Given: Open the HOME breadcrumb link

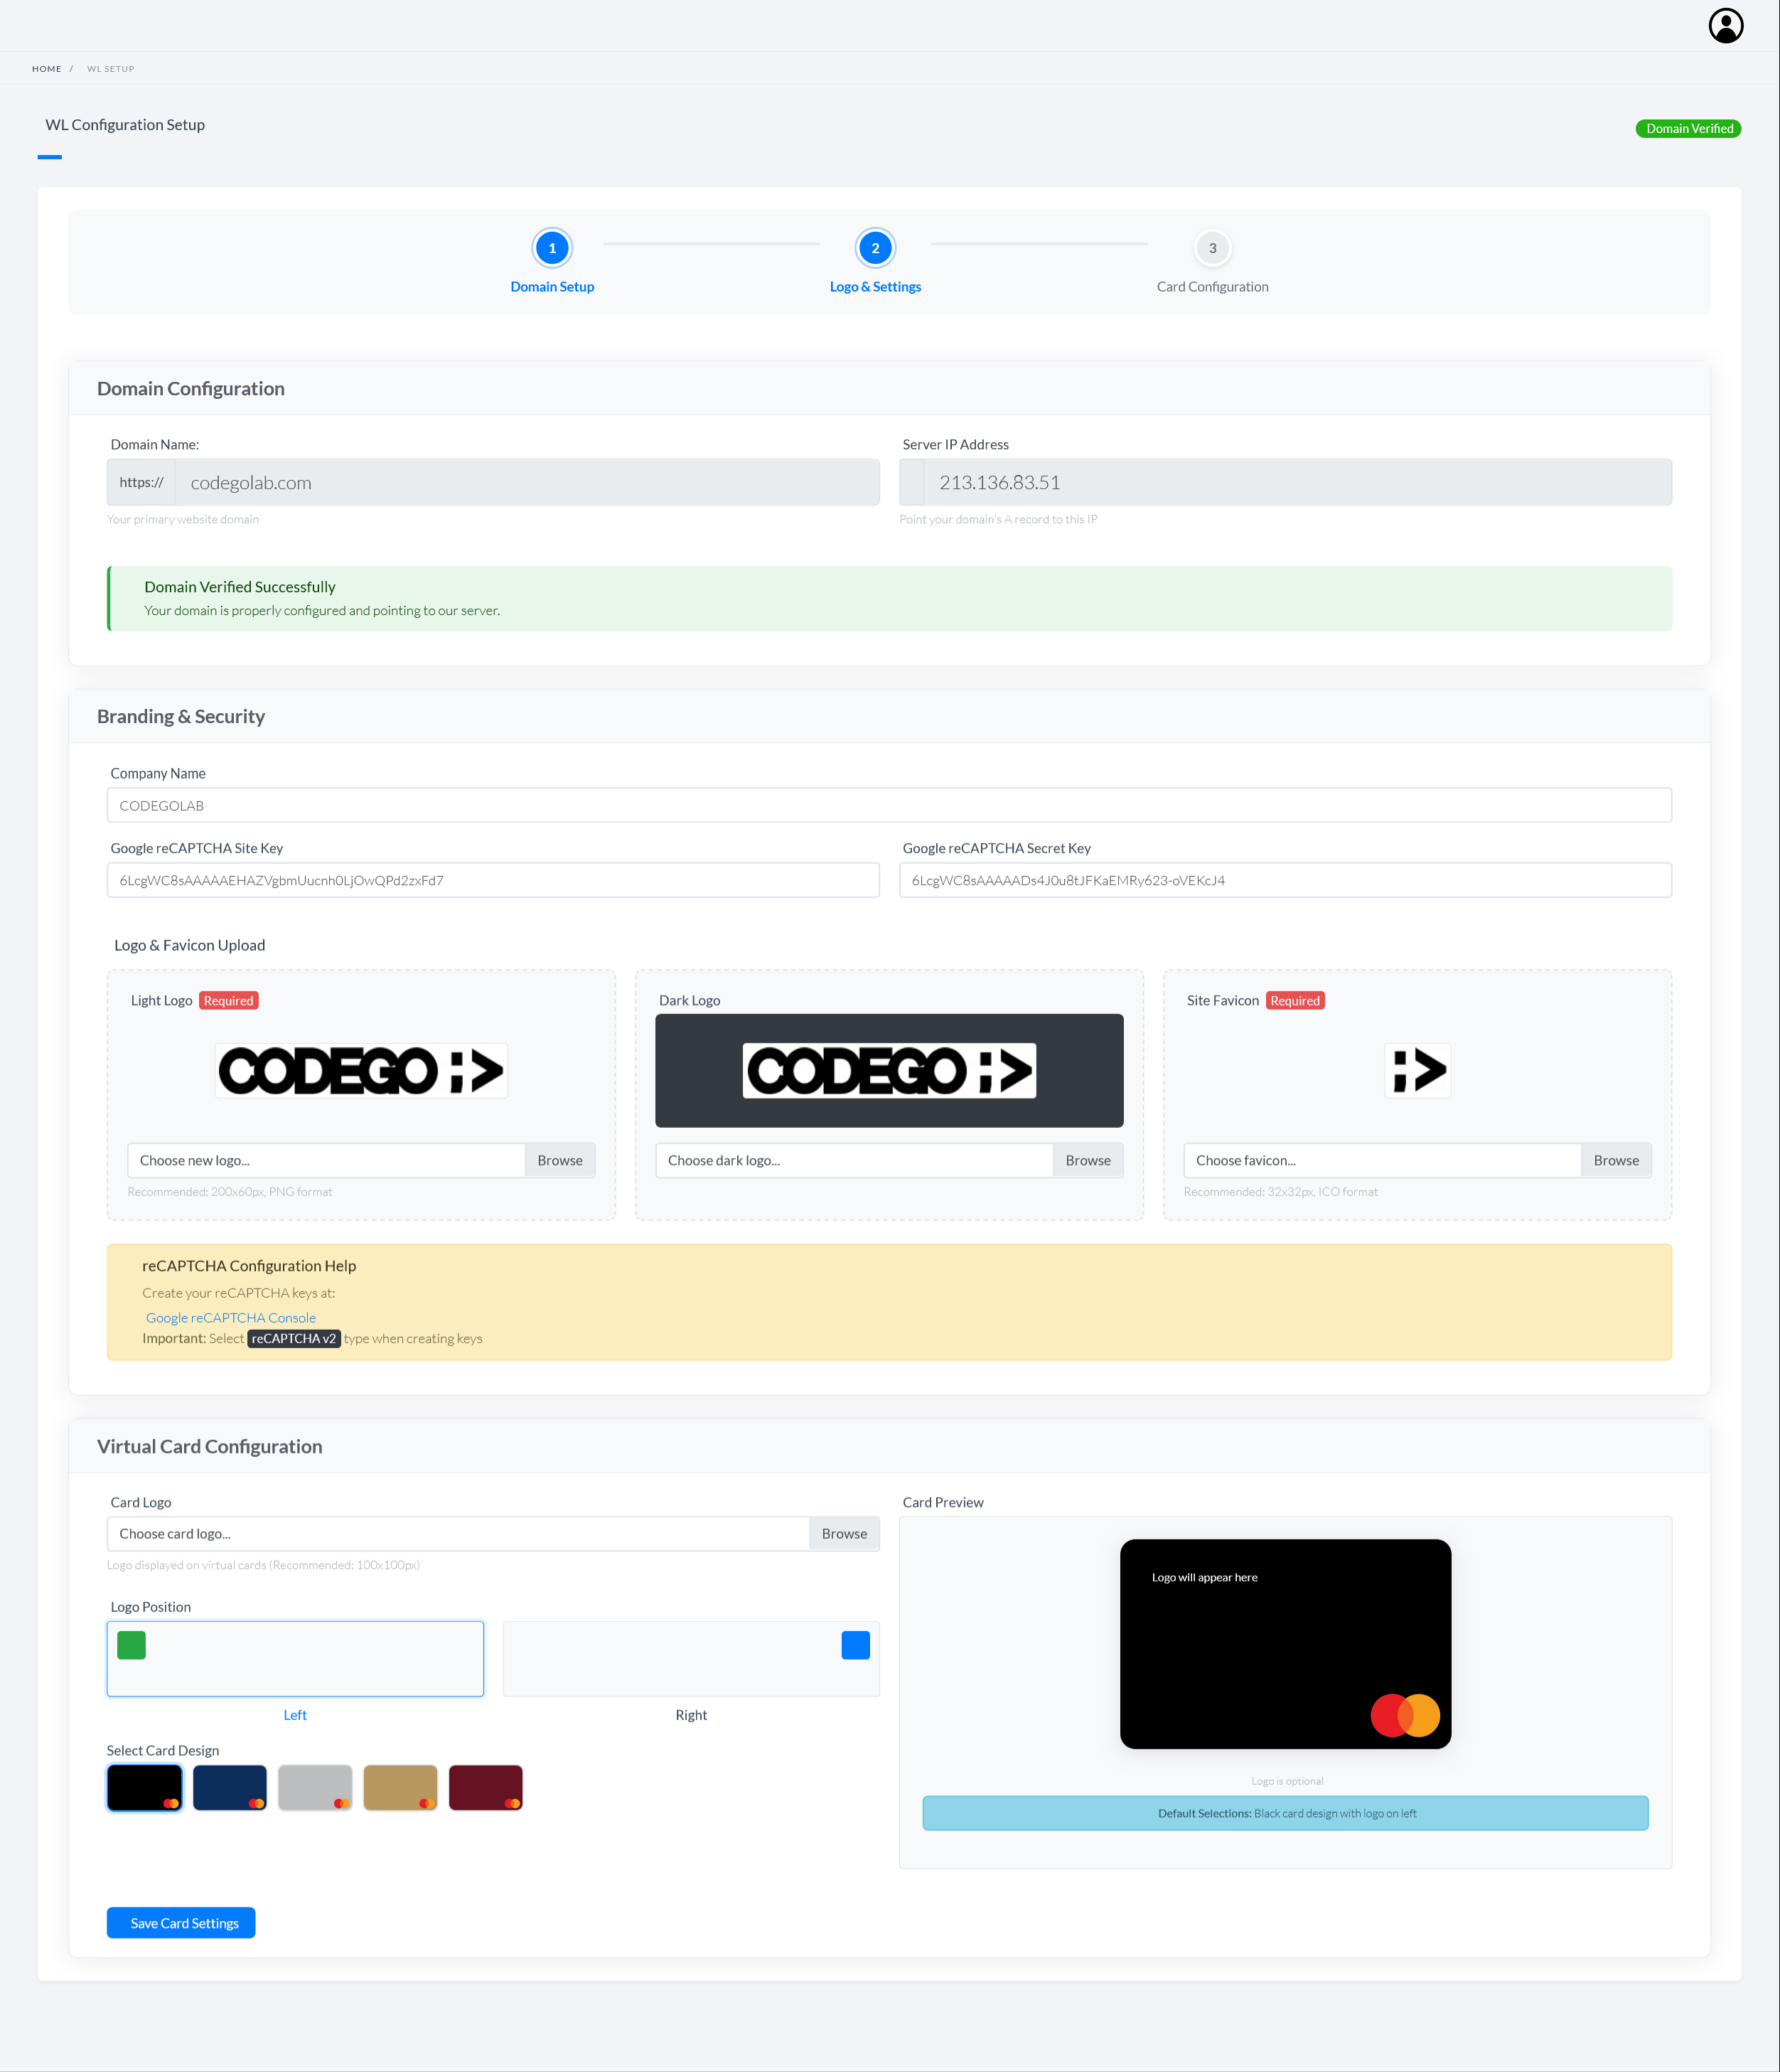Looking at the screenshot, I should point(47,68).
